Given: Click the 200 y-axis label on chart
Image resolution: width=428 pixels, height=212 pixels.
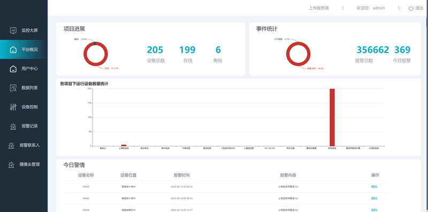Looking at the screenshot, I should (89, 89).
